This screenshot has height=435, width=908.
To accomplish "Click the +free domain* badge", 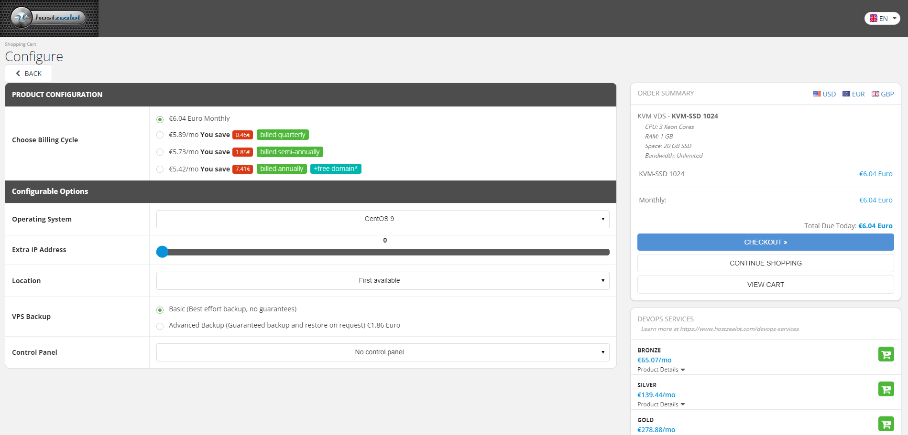I will [336, 169].
